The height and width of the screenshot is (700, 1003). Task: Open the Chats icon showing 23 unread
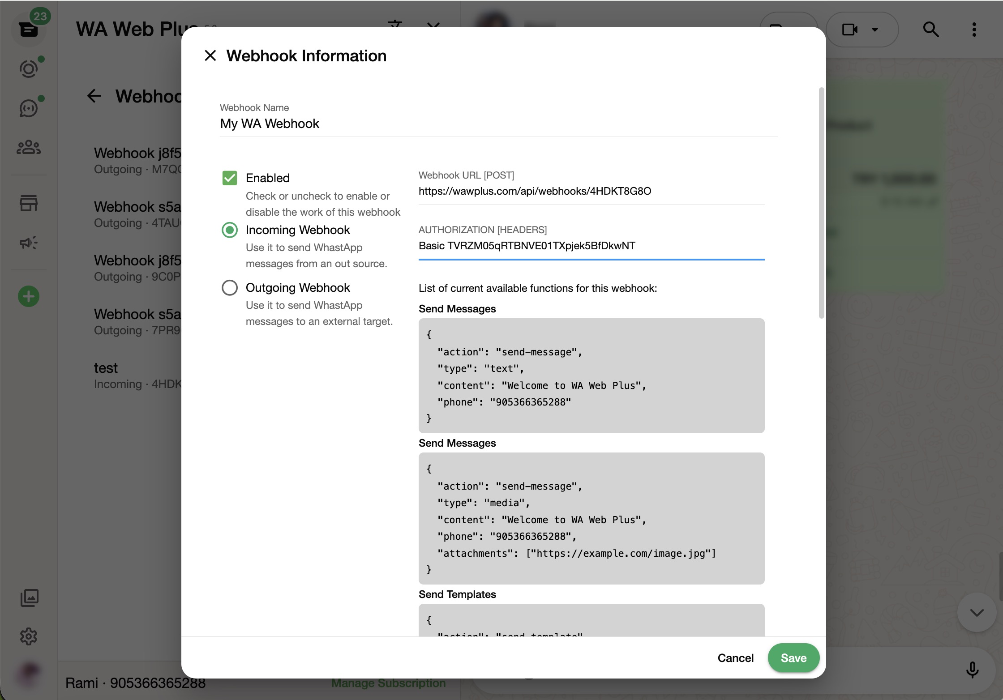click(29, 30)
